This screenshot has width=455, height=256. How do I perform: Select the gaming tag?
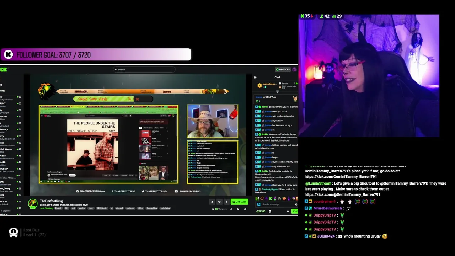(82, 208)
